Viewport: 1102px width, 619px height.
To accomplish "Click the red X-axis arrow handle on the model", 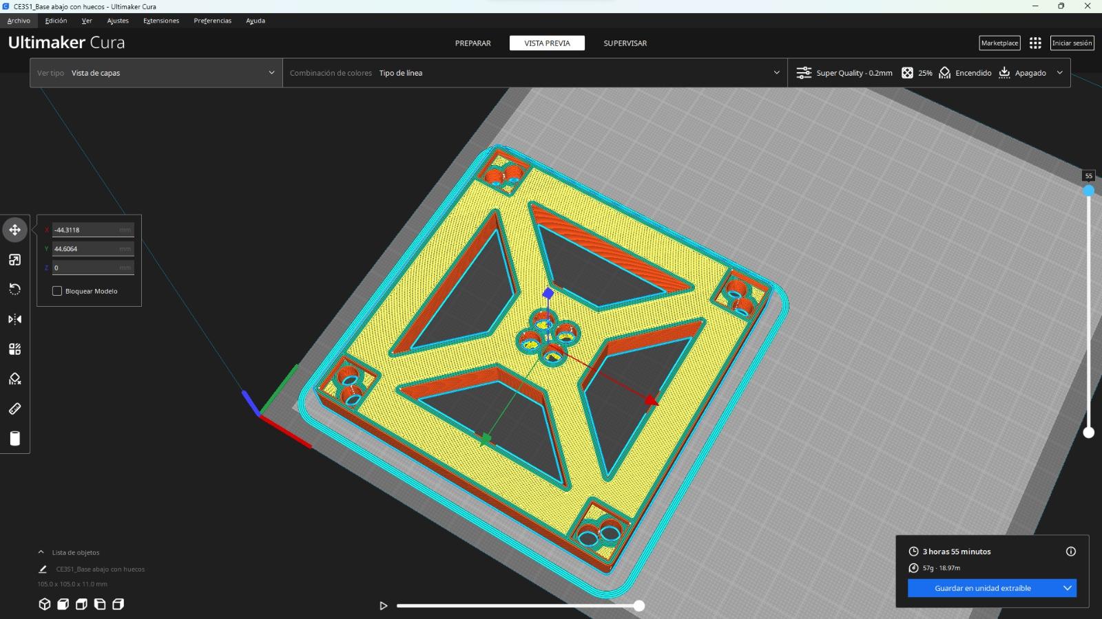I will click(x=651, y=400).
